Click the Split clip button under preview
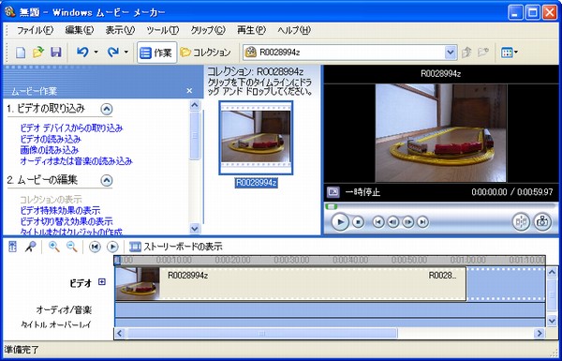Viewport: 562px width, 361px height. pos(521,222)
